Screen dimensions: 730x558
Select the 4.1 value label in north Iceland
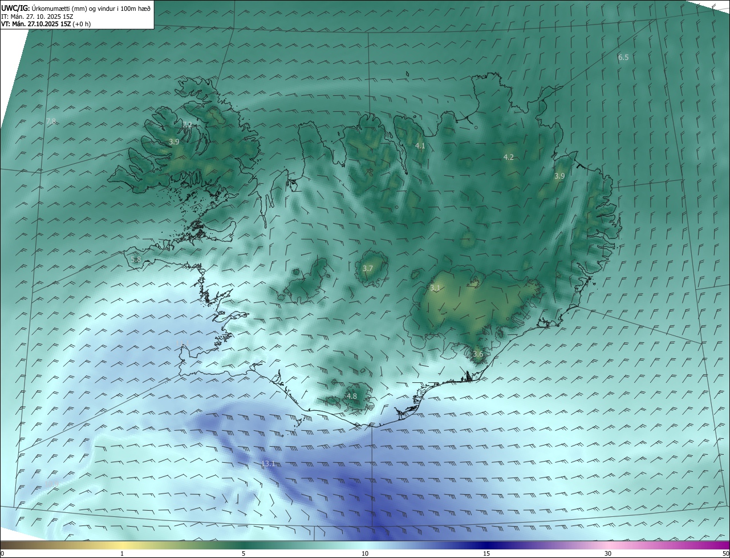pos(420,146)
